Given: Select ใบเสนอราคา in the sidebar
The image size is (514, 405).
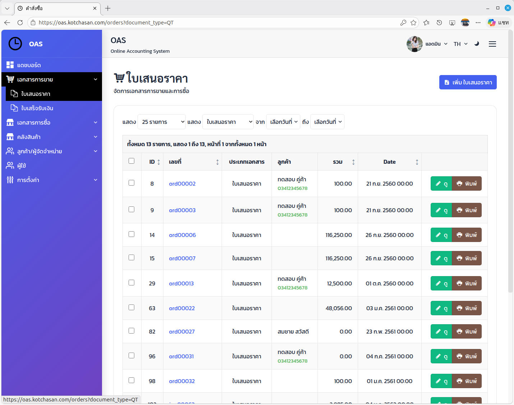Looking at the screenshot, I should point(54,94).
